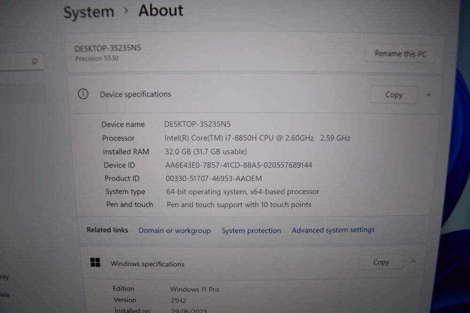
Task: Copy the Windows specifications
Action: [381, 262]
